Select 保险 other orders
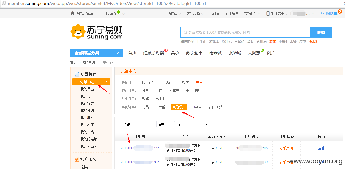The height and width of the screenshot is (169, 345). tap(162, 107)
